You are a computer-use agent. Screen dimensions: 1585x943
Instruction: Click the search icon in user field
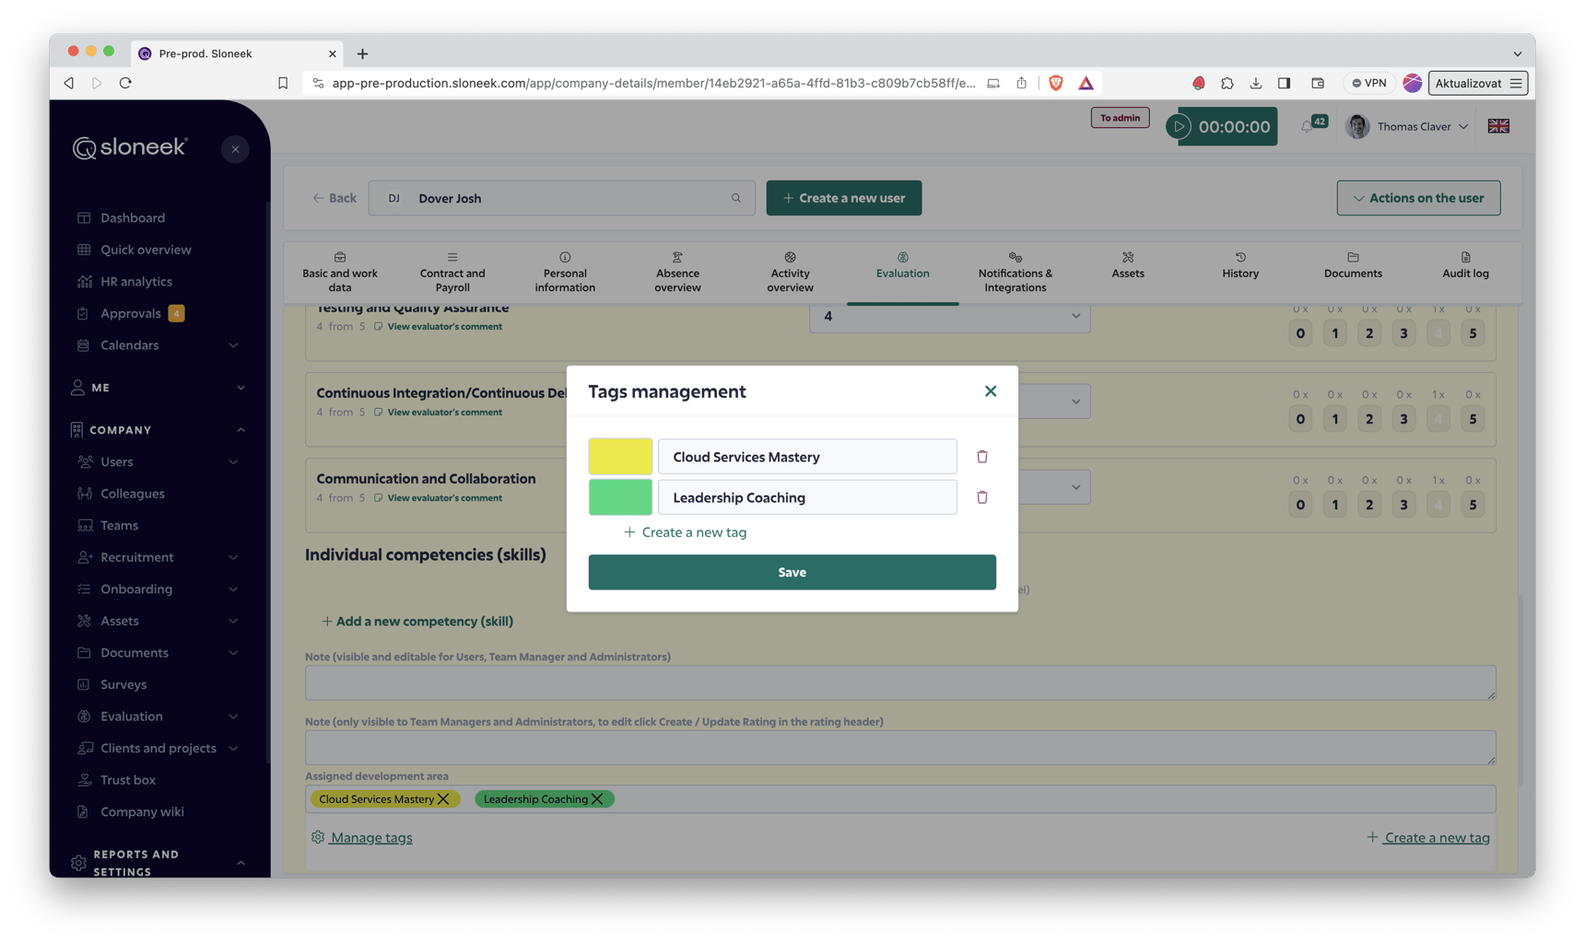(x=735, y=198)
